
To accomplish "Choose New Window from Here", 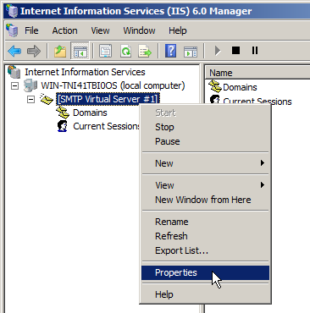I will (x=205, y=200).
